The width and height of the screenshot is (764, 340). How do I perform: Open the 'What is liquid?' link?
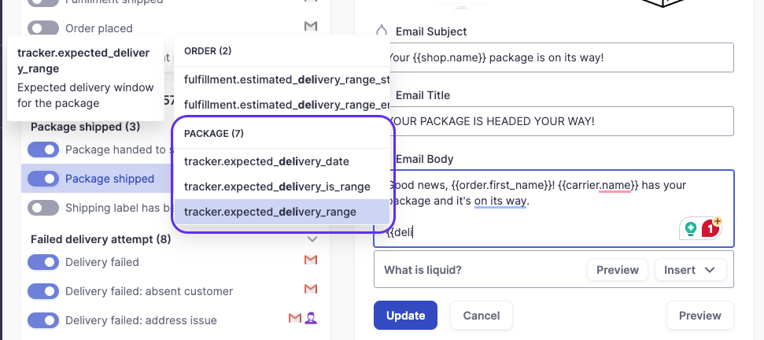423,270
